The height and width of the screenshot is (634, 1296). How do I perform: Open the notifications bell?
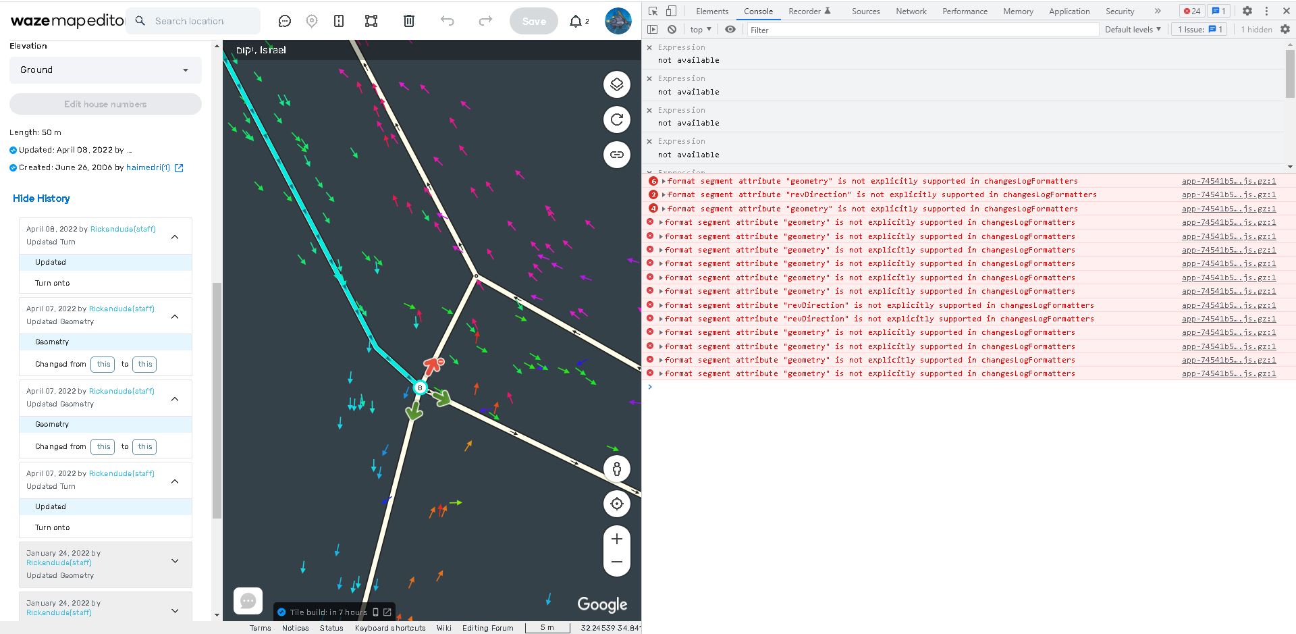pos(576,21)
